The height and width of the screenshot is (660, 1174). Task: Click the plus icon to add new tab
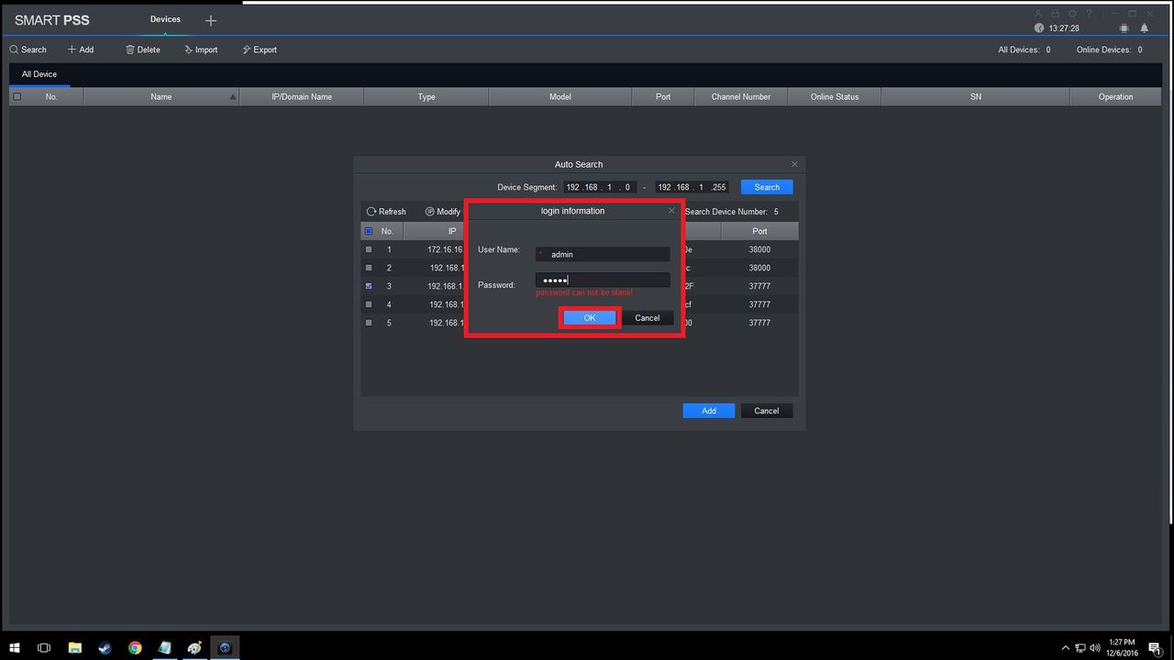point(211,20)
